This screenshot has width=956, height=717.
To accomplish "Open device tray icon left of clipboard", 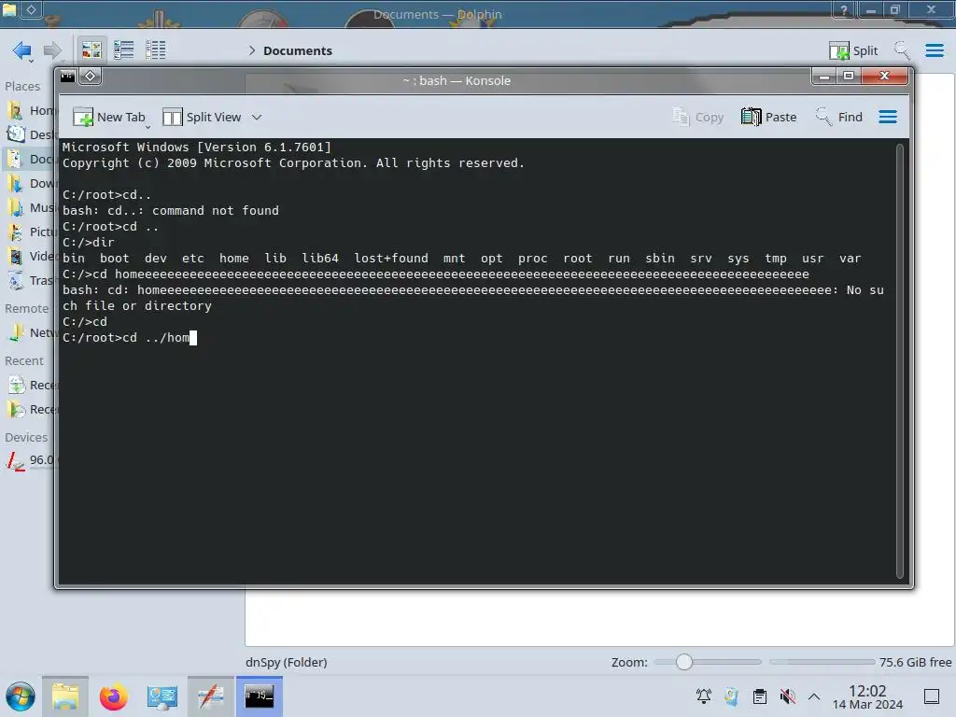I will click(732, 696).
